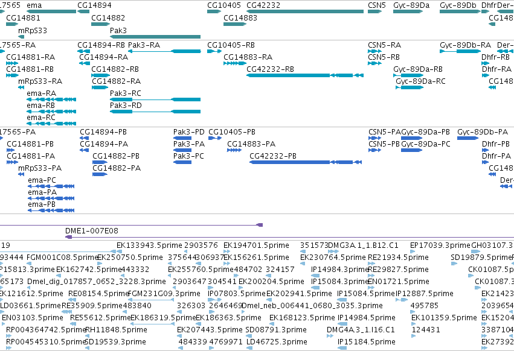Click the EK133943.5prime EST label

click(x=149, y=245)
